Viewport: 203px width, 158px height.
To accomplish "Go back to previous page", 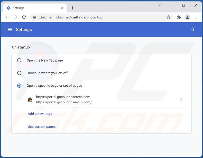I will tap(7, 17).
